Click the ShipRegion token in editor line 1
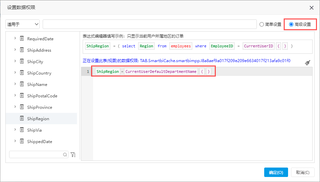The image size is (320, 182). (108, 72)
